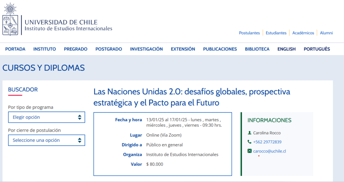Click the phone icon beside +562 29772839
Viewport: 344px width, 182px height.
(250, 142)
